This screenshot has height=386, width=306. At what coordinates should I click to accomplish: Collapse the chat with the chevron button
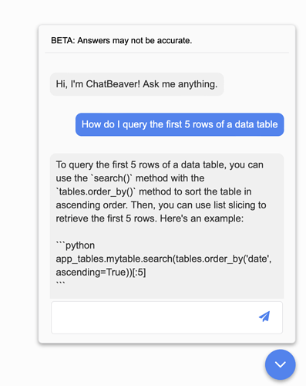point(281,364)
